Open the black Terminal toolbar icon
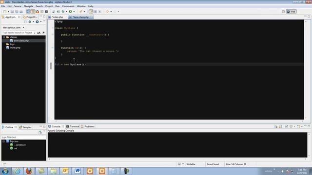Screen dimensions: 312x175 pos(46,12)
